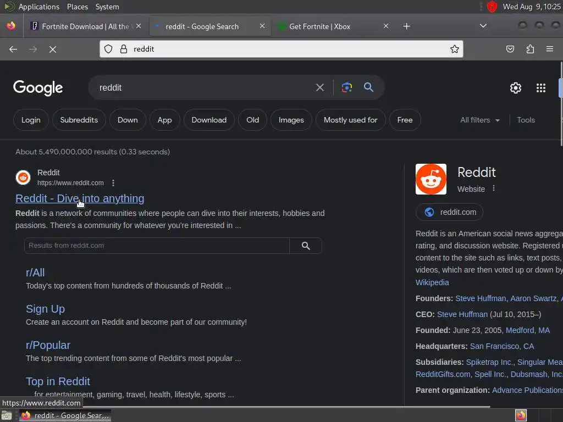563x422 pixels.
Task: Click the Reddit logo in knowledge panel
Action: 431,179
